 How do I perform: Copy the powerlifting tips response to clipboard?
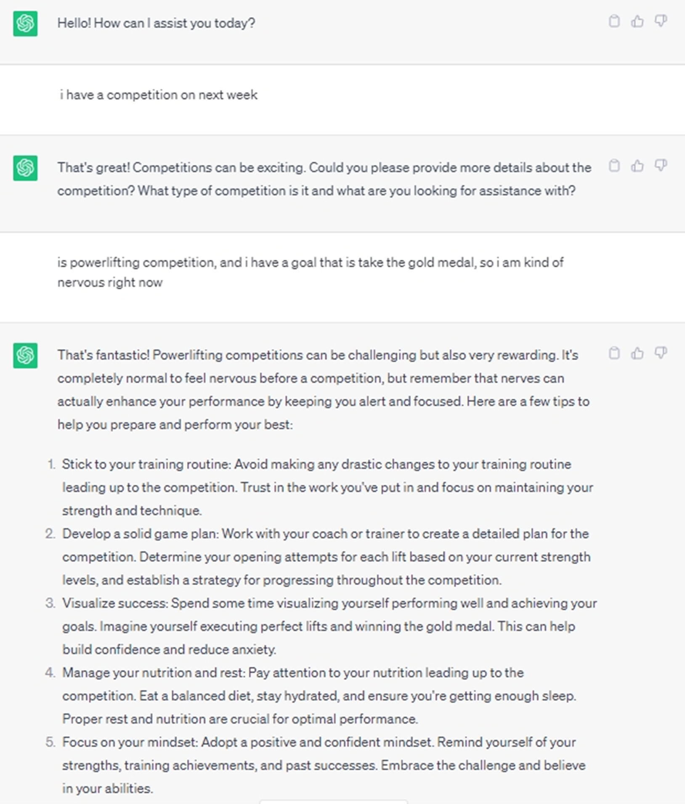pos(614,353)
